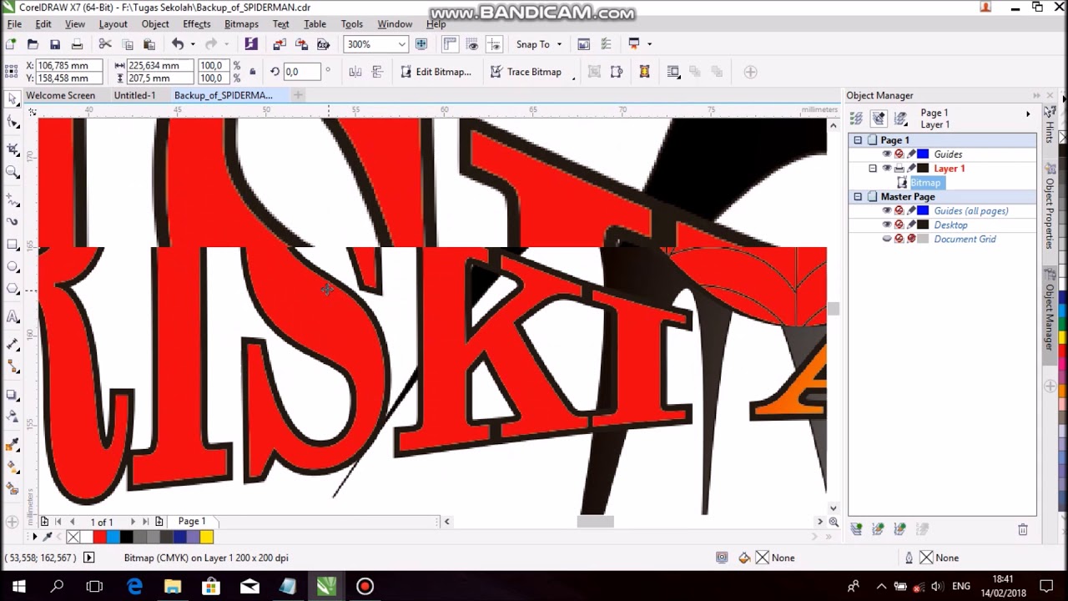This screenshot has height=601, width=1068.
Task: Click the trash Delete icon in Object Manager
Action: tap(1023, 529)
